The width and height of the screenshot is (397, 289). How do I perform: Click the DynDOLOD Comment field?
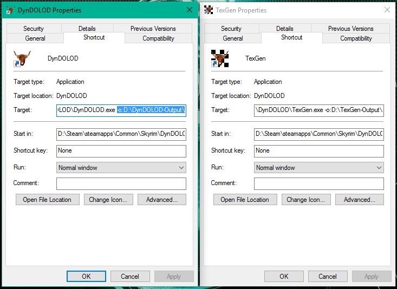tap(121, 183)
